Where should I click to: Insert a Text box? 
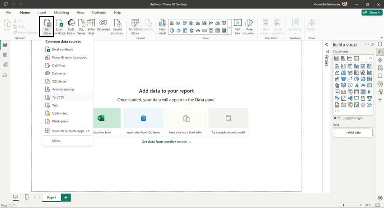[x=238, y=27]
